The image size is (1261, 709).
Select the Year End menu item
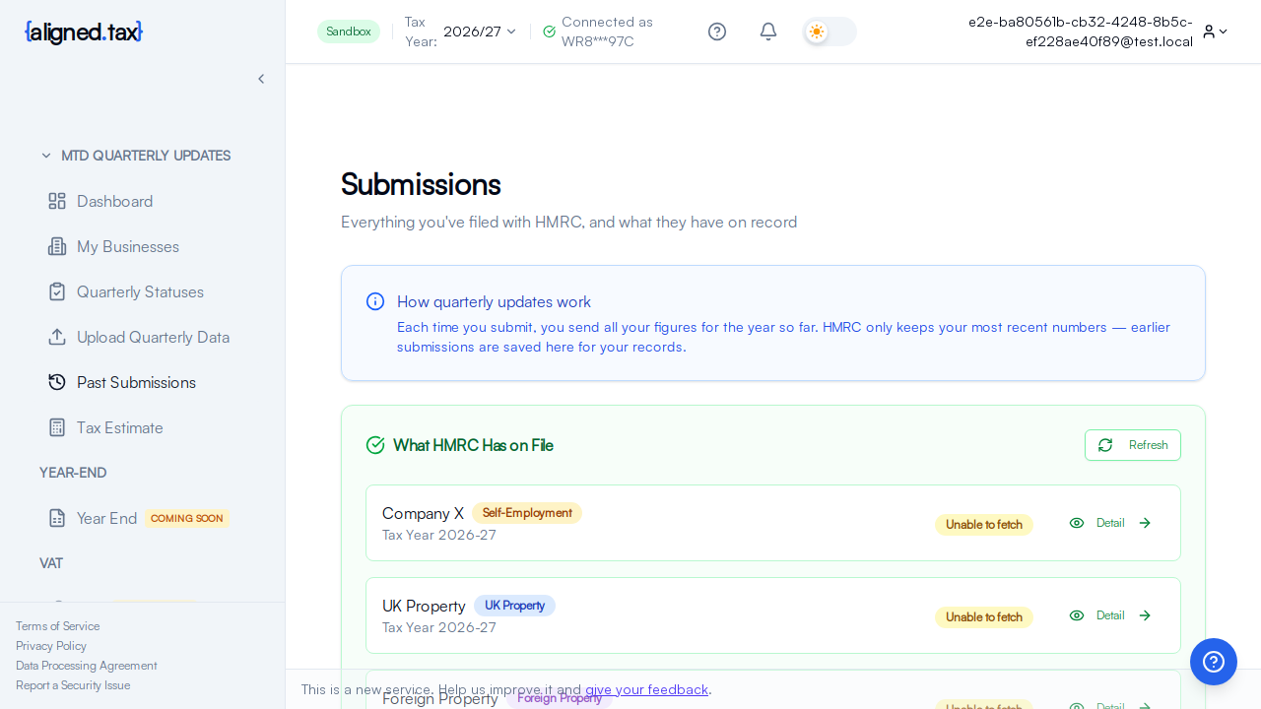(106, 518)
